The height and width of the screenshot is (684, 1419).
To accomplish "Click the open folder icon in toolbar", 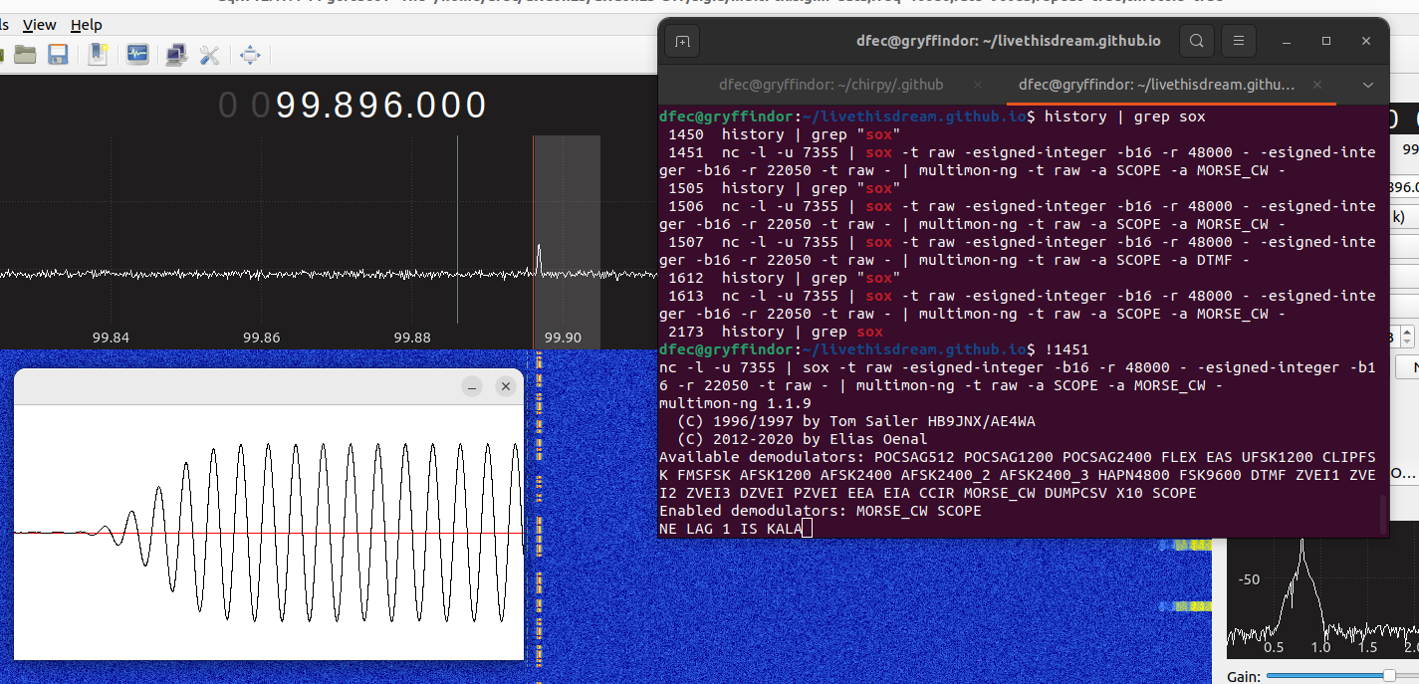I will pos(25,55).
